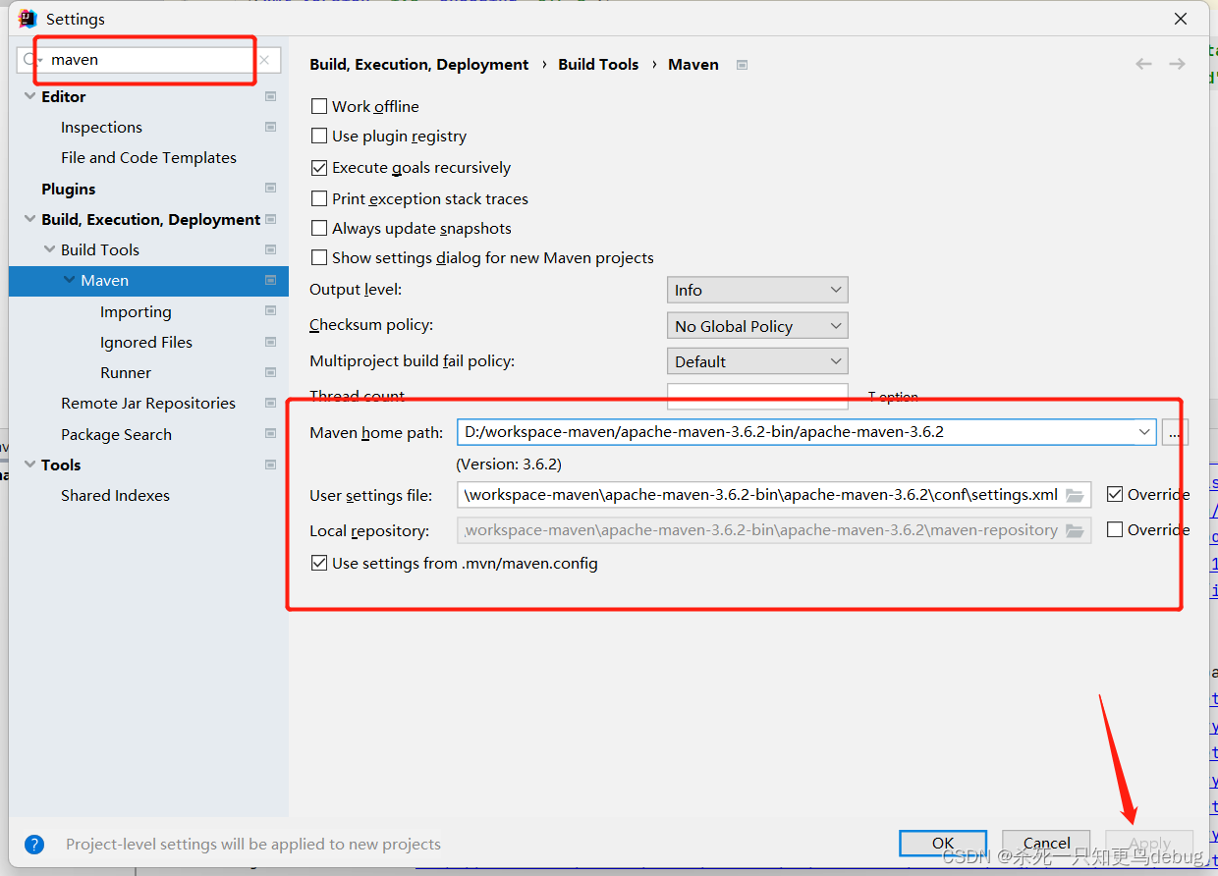Enable the Work offline checkbox
The height and width of the screenshot is (876, 1218).
319,106
